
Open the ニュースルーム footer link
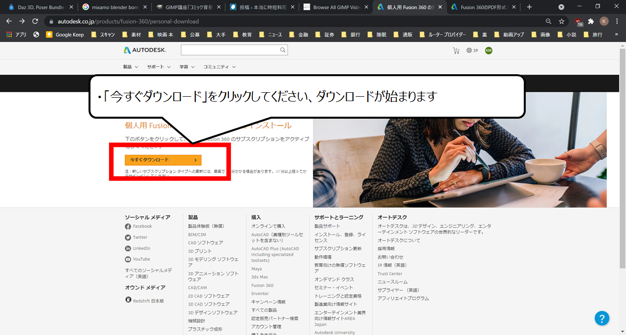click(392, 282)
